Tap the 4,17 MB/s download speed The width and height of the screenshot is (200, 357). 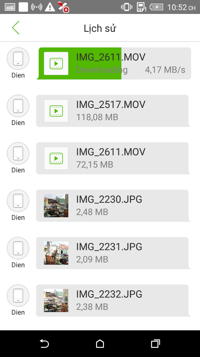(x=165, y=70)
